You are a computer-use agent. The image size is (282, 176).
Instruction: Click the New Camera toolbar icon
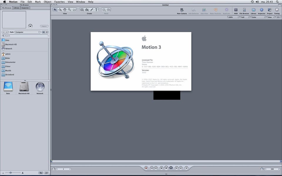[x=182, y=10]
